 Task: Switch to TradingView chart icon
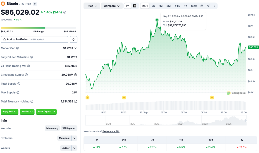[135, 6]
